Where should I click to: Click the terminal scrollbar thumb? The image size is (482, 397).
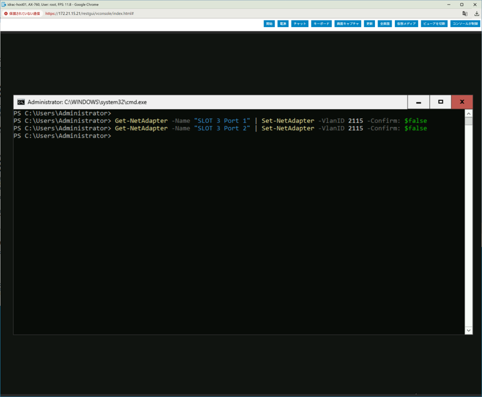coord(468,121)
